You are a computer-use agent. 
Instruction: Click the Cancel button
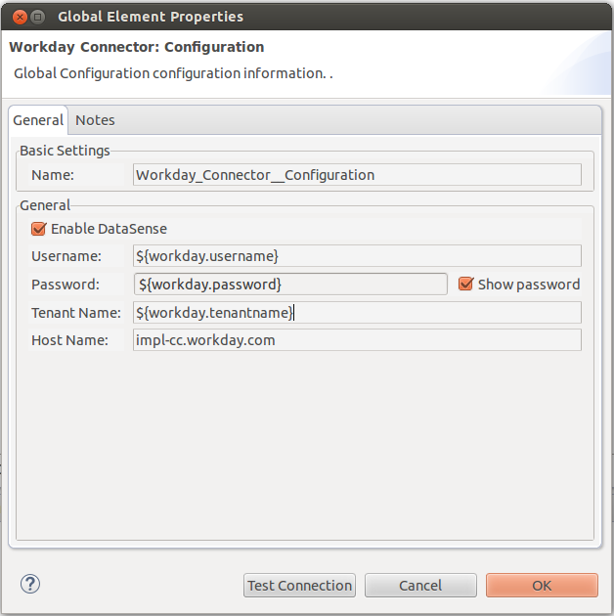click(420, 585)
